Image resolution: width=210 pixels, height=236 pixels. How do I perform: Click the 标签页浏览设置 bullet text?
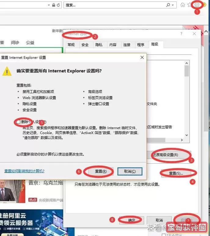point(100,98)
